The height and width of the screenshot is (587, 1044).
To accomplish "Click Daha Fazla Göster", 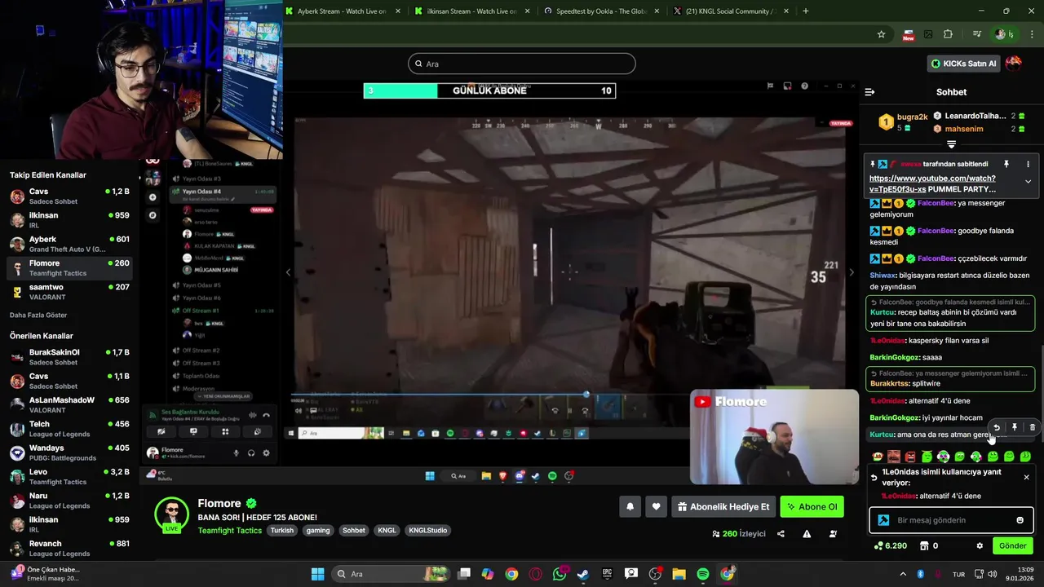I will (x=38, y=315).
